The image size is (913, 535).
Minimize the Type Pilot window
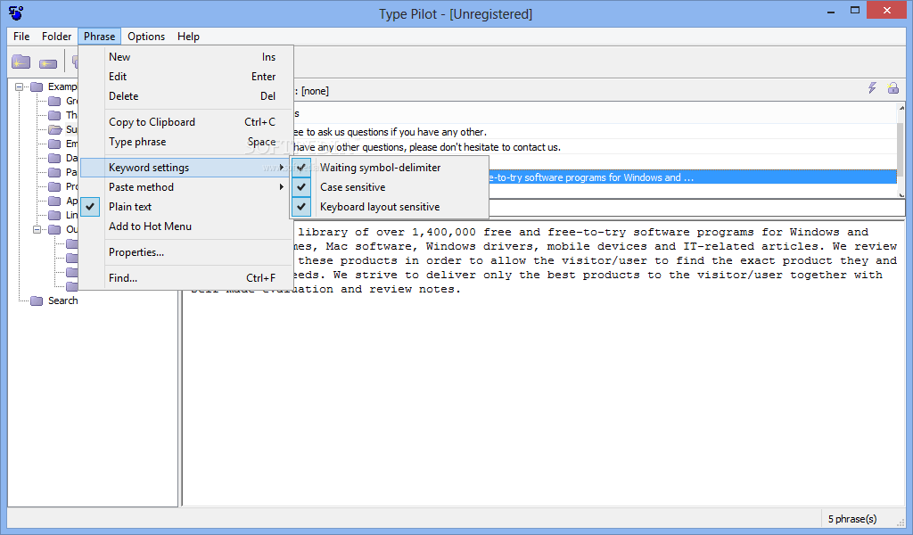tap(831, 11)
